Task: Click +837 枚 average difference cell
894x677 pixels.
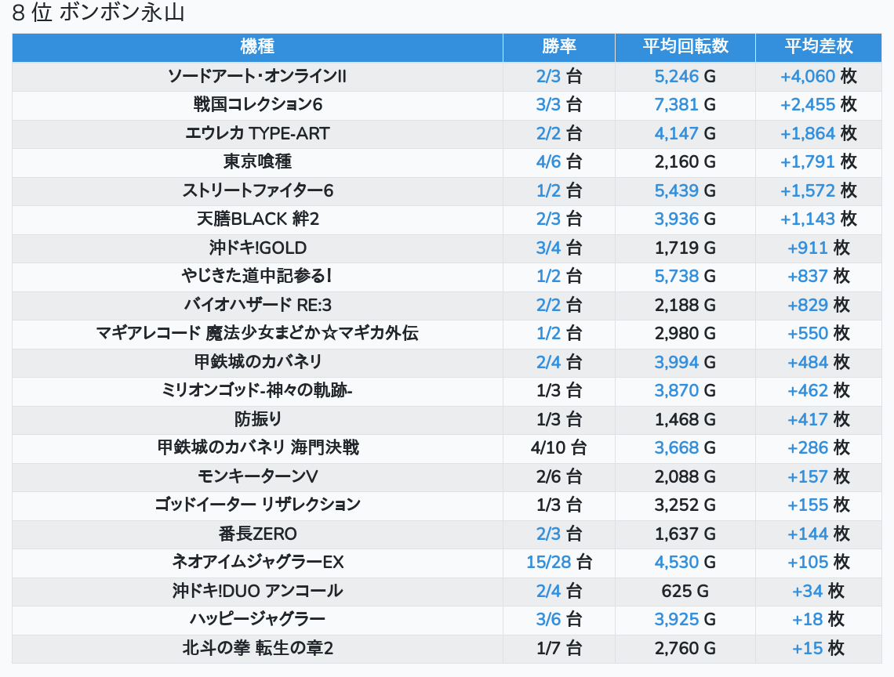Action: point(818,277)
